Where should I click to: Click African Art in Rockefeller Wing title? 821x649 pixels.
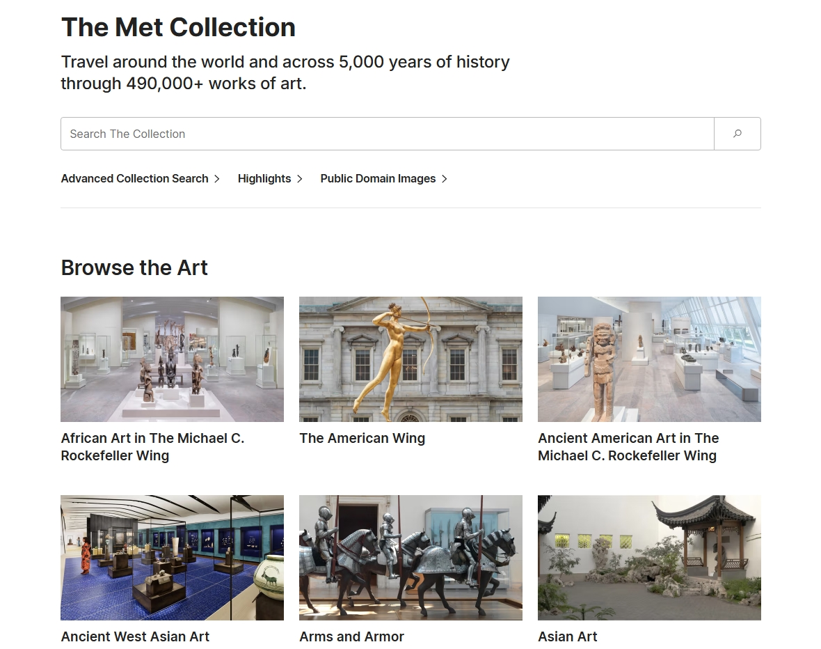[152, 446]
